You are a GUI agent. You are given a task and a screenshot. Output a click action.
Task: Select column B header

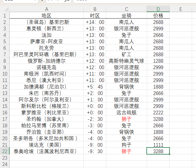pyautogui.click(x=95, y=9)
